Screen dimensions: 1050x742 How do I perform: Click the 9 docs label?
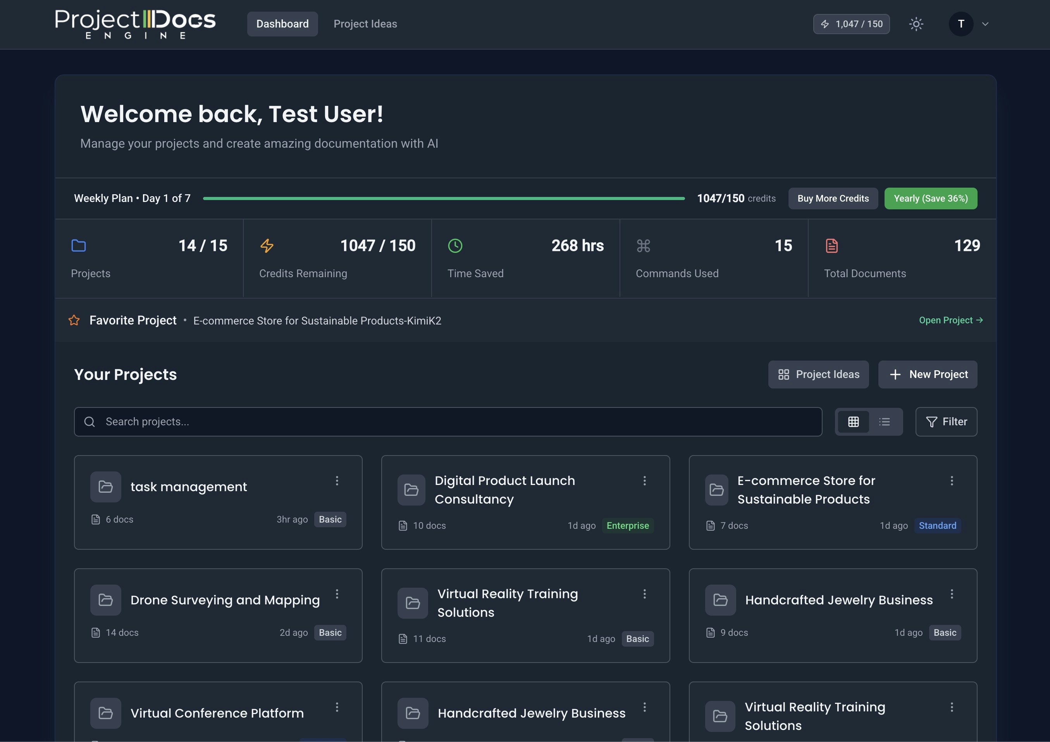click(x=734, y=633)
